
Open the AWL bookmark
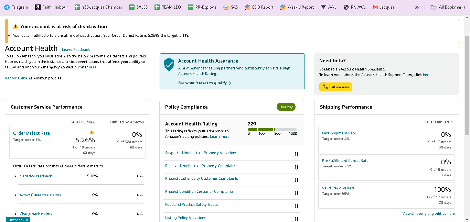point(328,7)
